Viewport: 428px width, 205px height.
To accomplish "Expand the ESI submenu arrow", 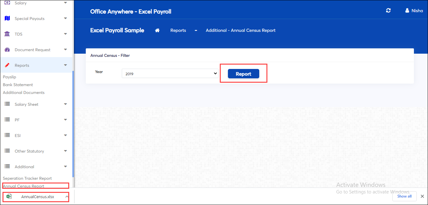I will (x=65, y=135).
